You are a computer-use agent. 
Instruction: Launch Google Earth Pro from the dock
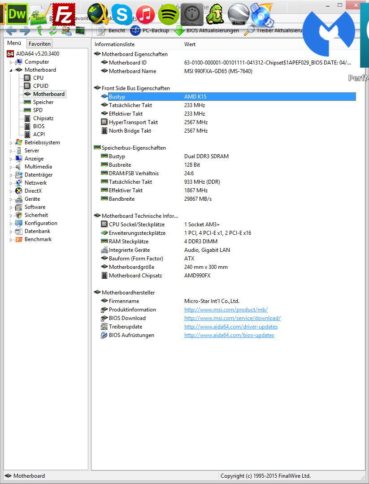click(239, 14)
